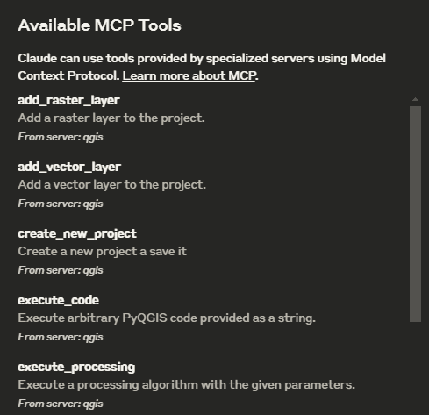Open the Learn more about MCP link
This screenshot has height=415, width=429.
(189, 75)
